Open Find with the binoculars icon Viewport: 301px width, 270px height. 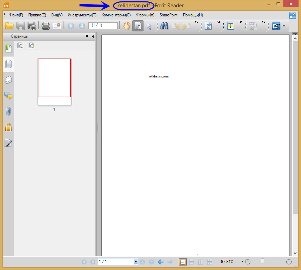pyautogui.click(x=164, y=26)
